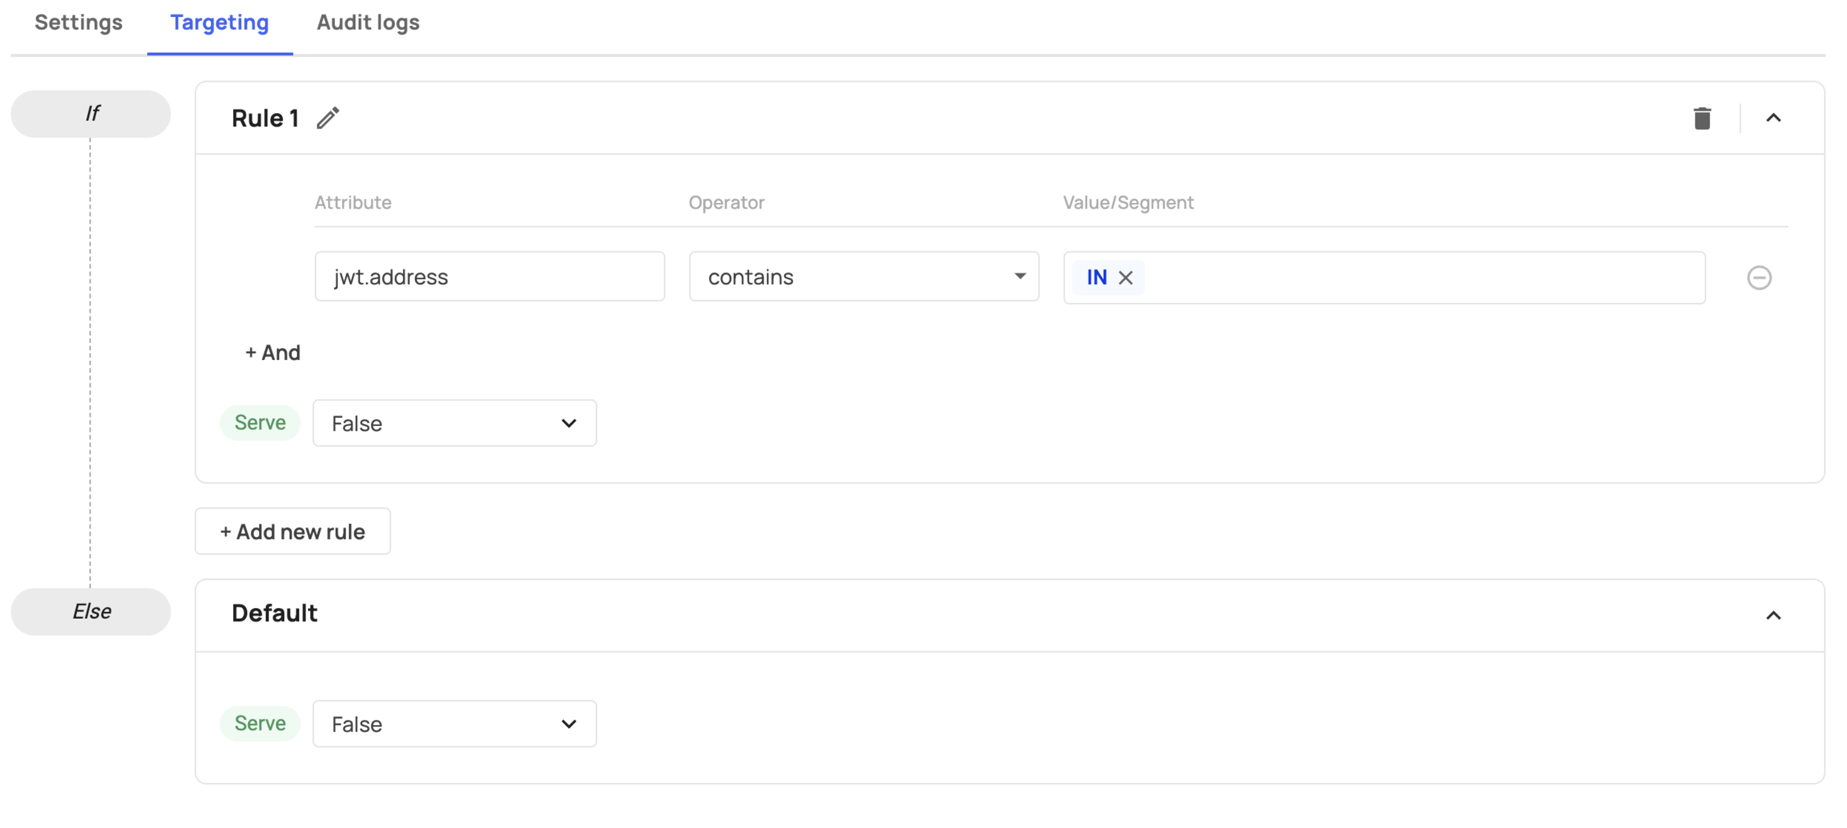The width and height of the screenshot is (1847, 828).
Task: Open the contains operator dropdown
Action: pyautogui.click(x=863, y=276)
